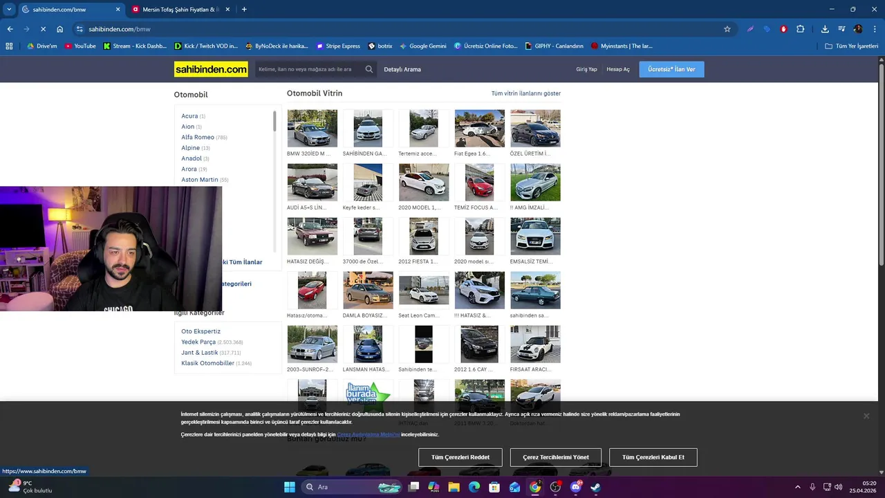
Task: Click Çerez Tercihlerimi Yönet
Action: tap(556, 457)
